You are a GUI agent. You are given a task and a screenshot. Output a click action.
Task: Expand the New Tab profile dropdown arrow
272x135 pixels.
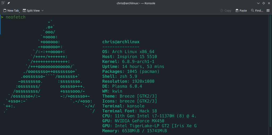click(19, 11)
